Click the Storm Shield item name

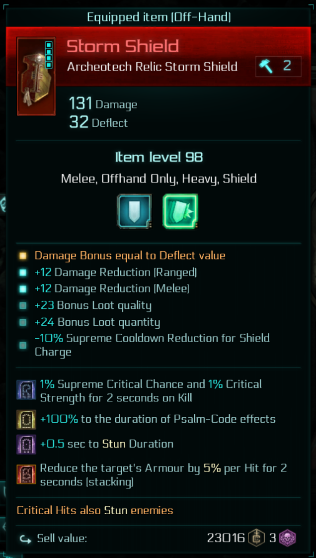tap(123, 46)
